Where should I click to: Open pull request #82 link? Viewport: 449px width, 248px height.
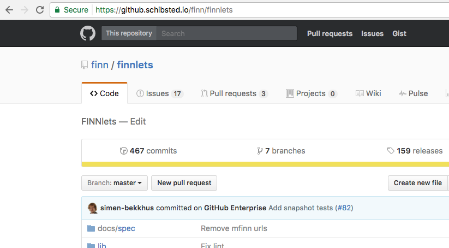coord(344,208)
